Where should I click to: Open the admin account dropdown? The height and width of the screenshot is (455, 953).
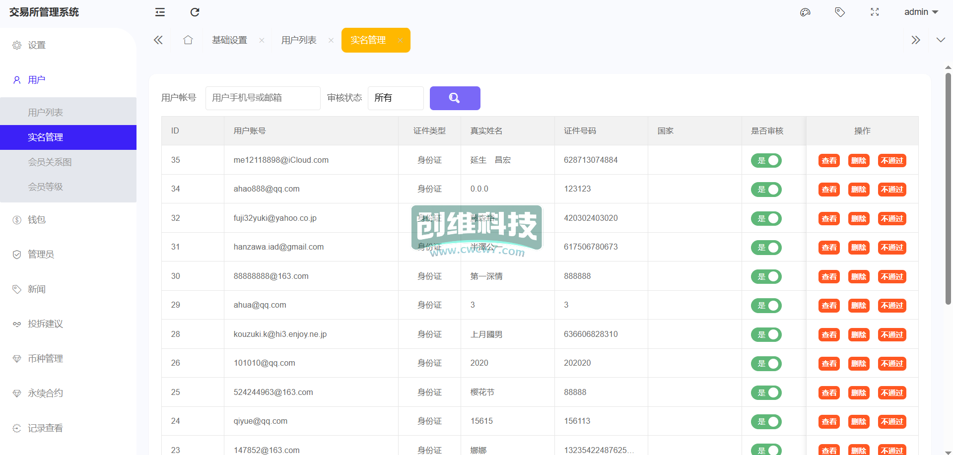[921, 12]
